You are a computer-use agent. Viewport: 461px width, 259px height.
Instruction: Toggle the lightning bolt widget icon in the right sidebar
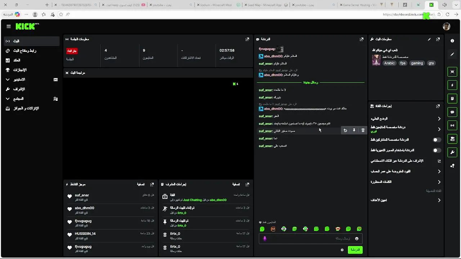pos(452,85)
